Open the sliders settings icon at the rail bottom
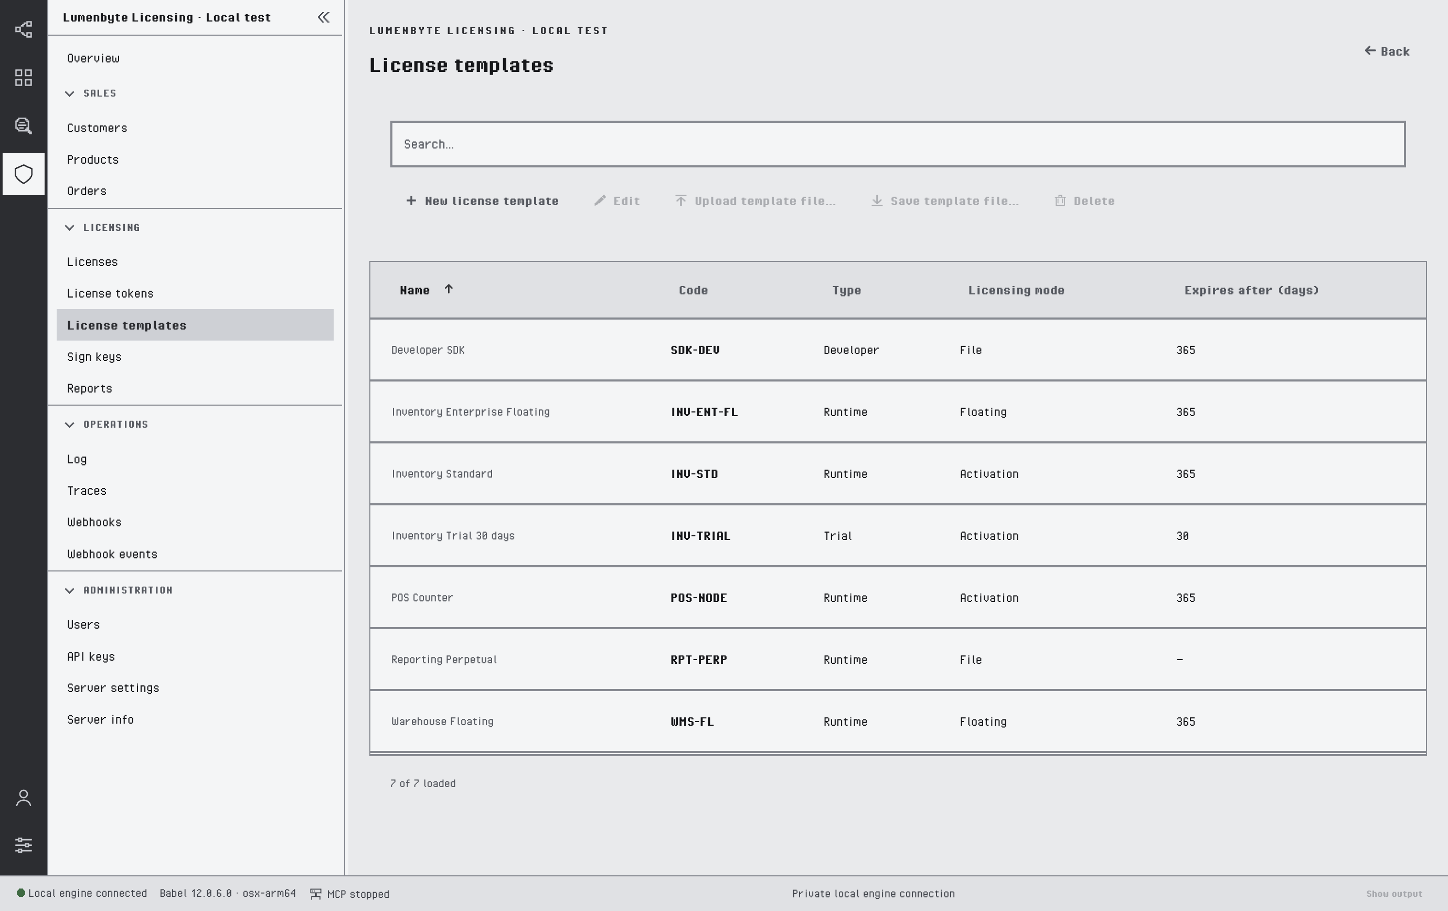Viewport: 1448px width, 911px height. pos(24,845)
